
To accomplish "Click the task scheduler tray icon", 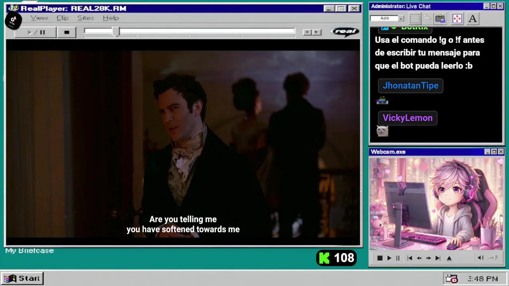I will point(451,278).
